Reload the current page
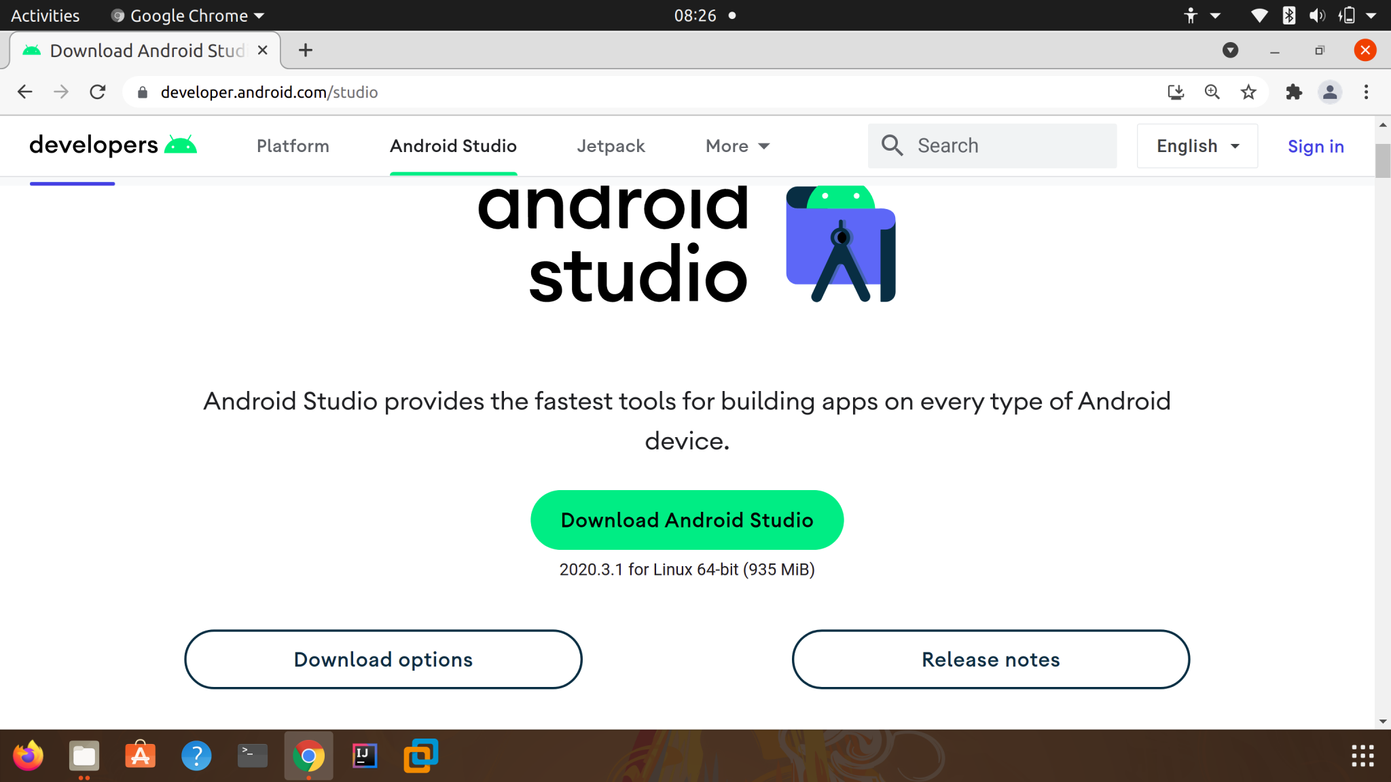 click(97, 92)
